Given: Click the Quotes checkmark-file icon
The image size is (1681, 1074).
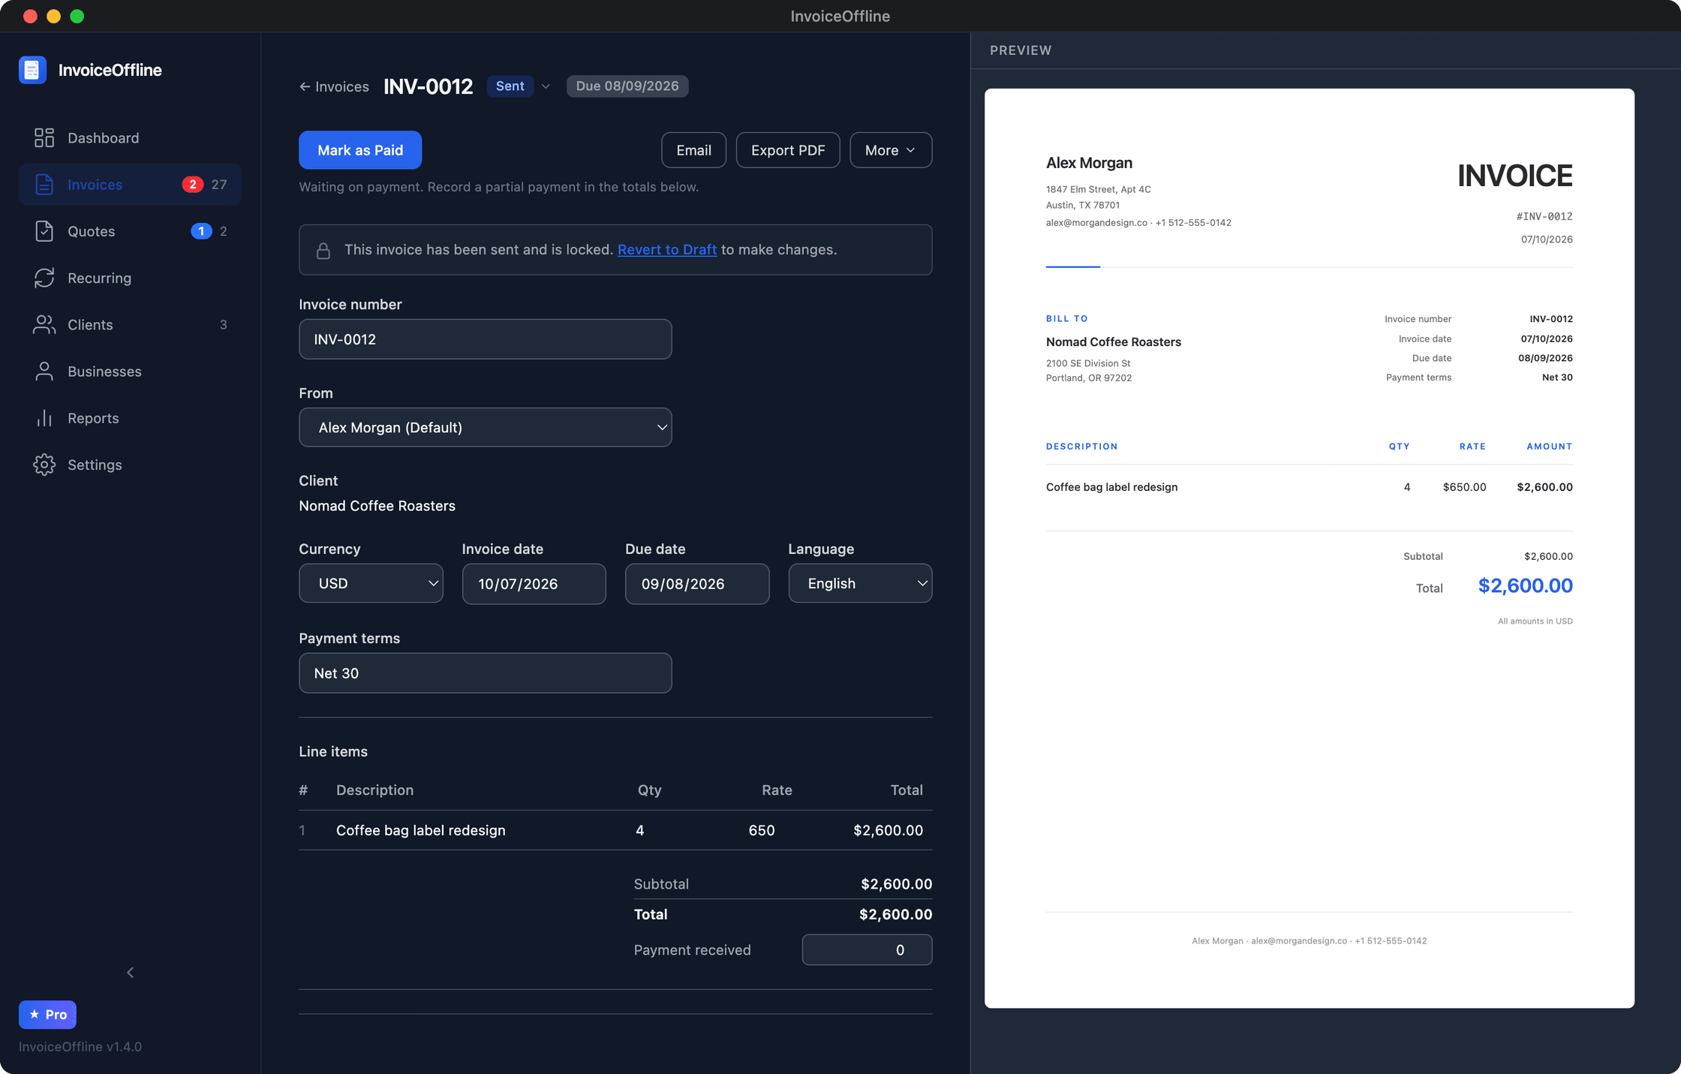Looking at the screenshot, I should point(44,231).
